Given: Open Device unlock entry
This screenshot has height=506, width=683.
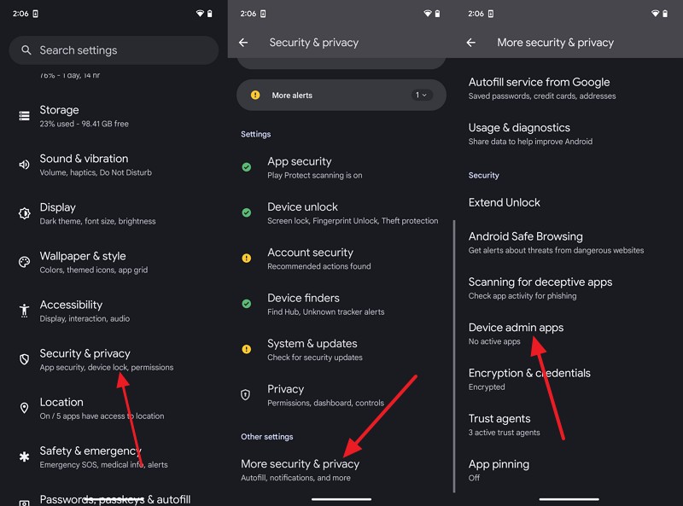Looking at the screenshot, I should (341, 213).
